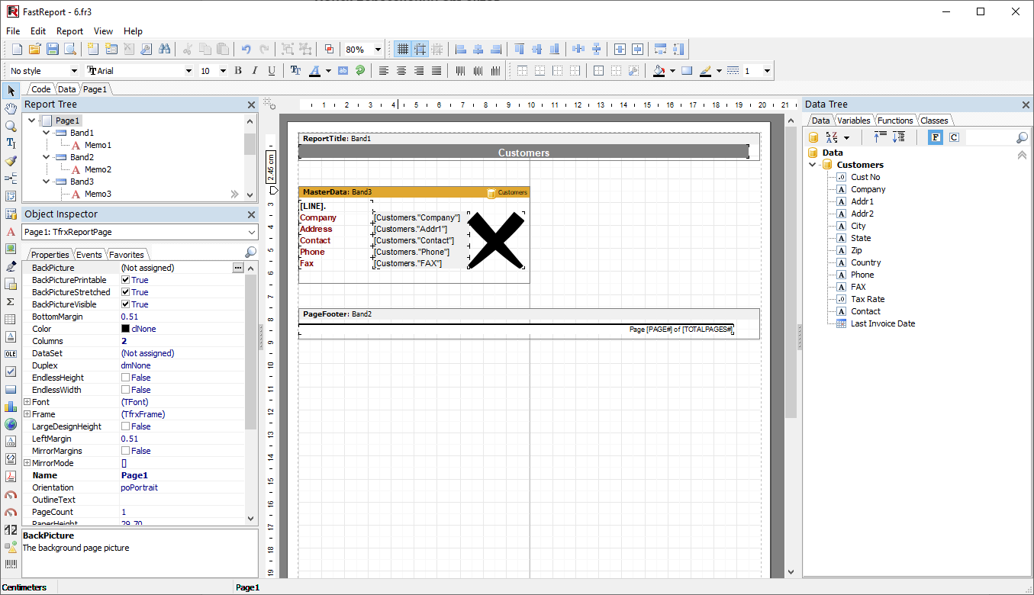
Task: Expand the Frame property
Action: point(27,414)
